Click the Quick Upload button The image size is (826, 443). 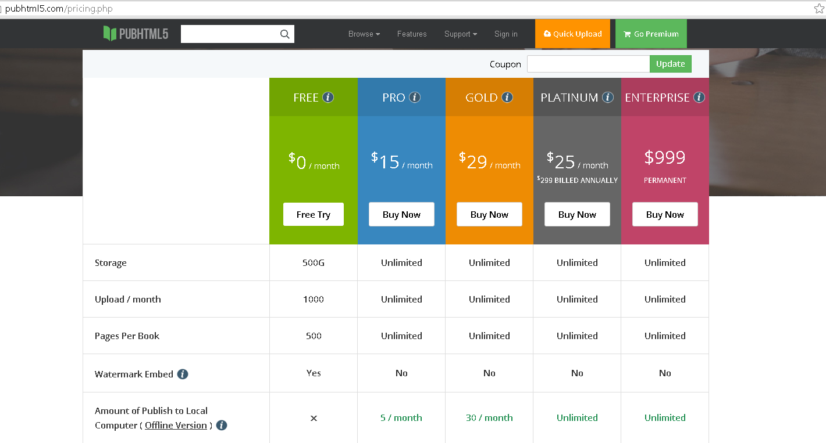572,34
